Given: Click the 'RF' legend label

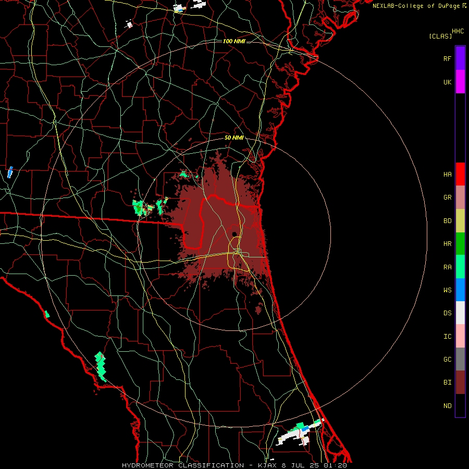Looking at the screenshot, I should tap(447, 58).
